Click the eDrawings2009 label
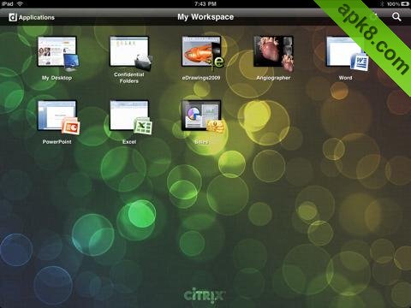Viewport: 411px width, 308px height. pos(201,78)
